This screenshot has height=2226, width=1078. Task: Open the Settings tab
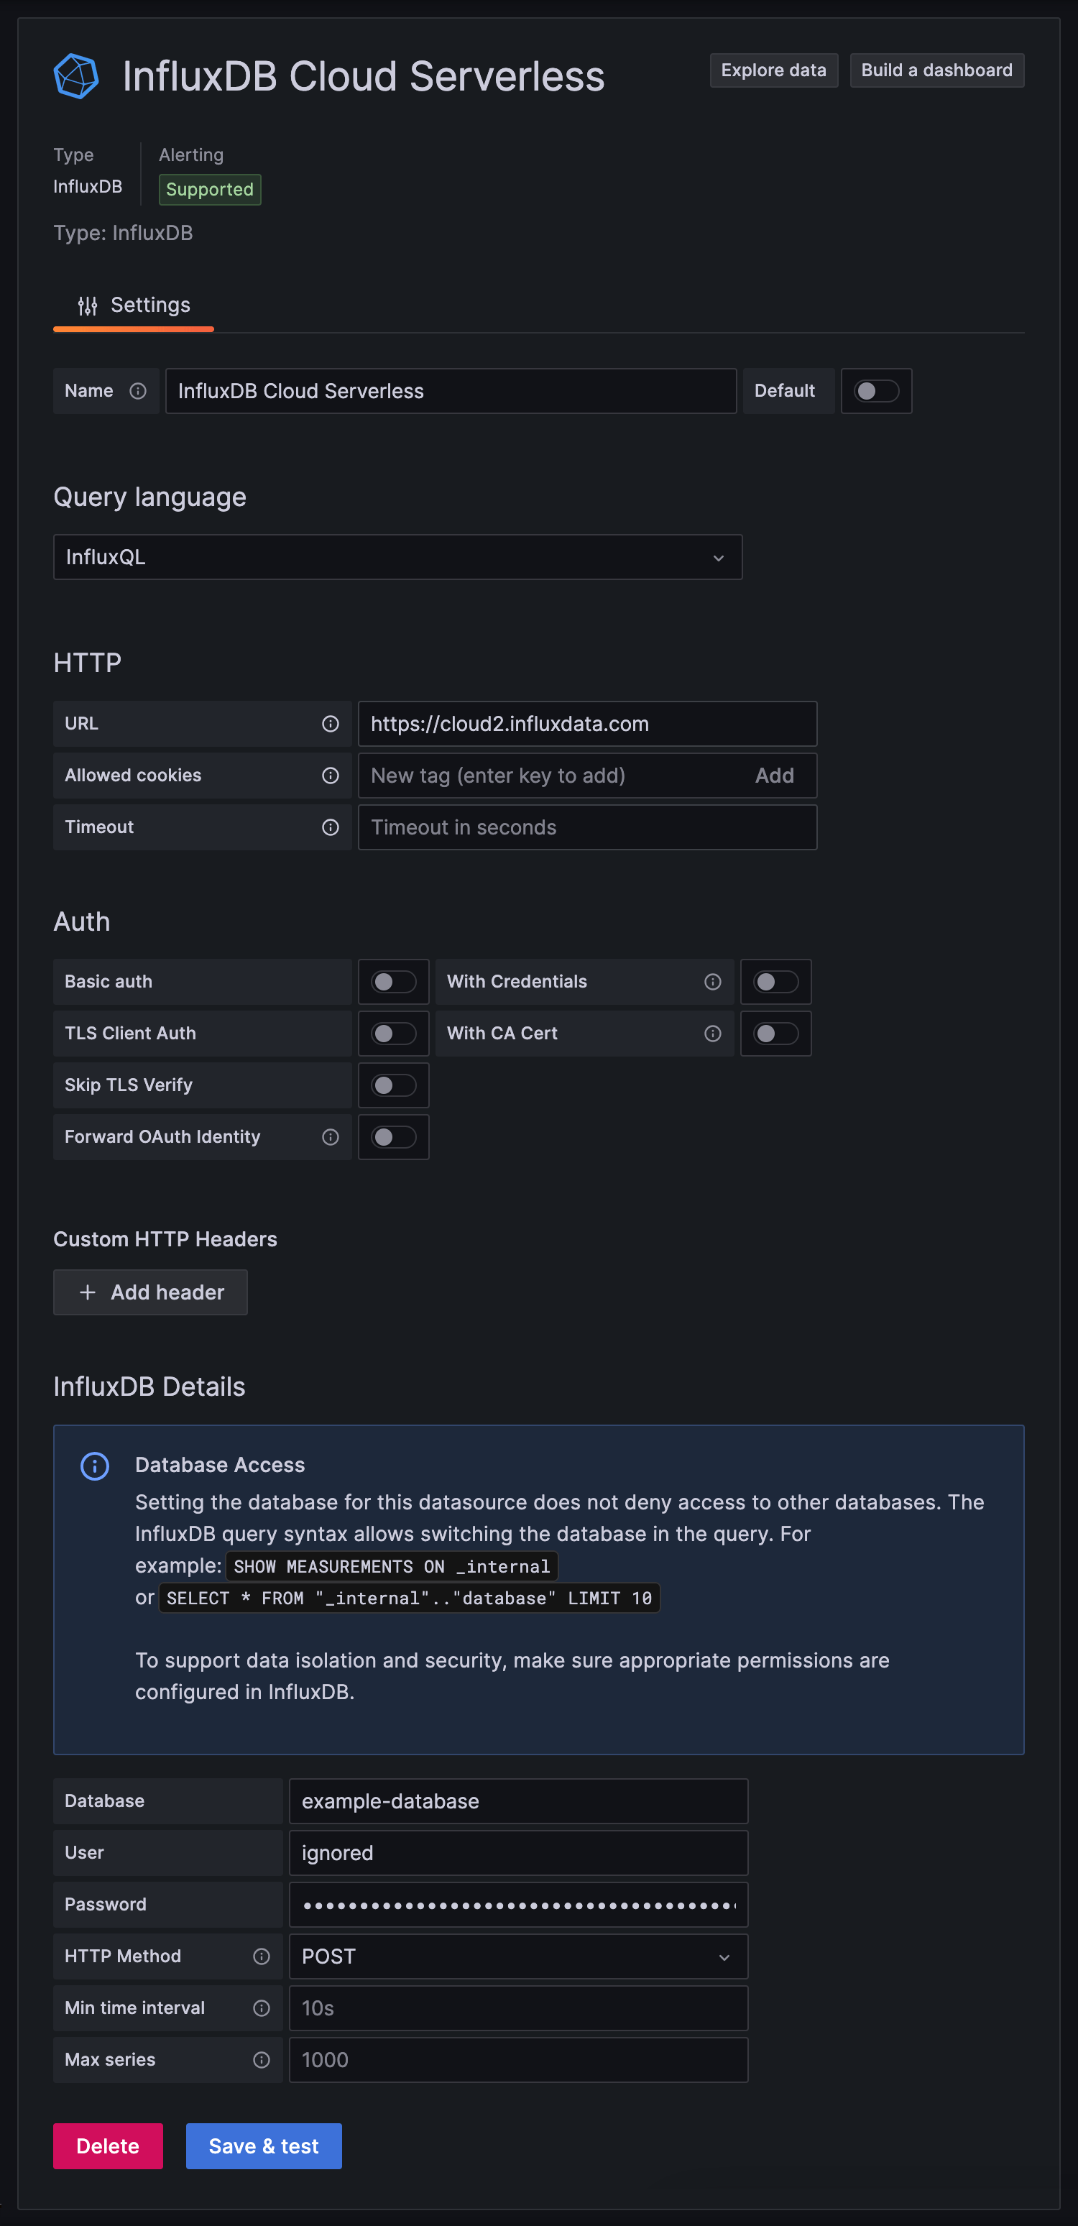[x=134, y=305]
